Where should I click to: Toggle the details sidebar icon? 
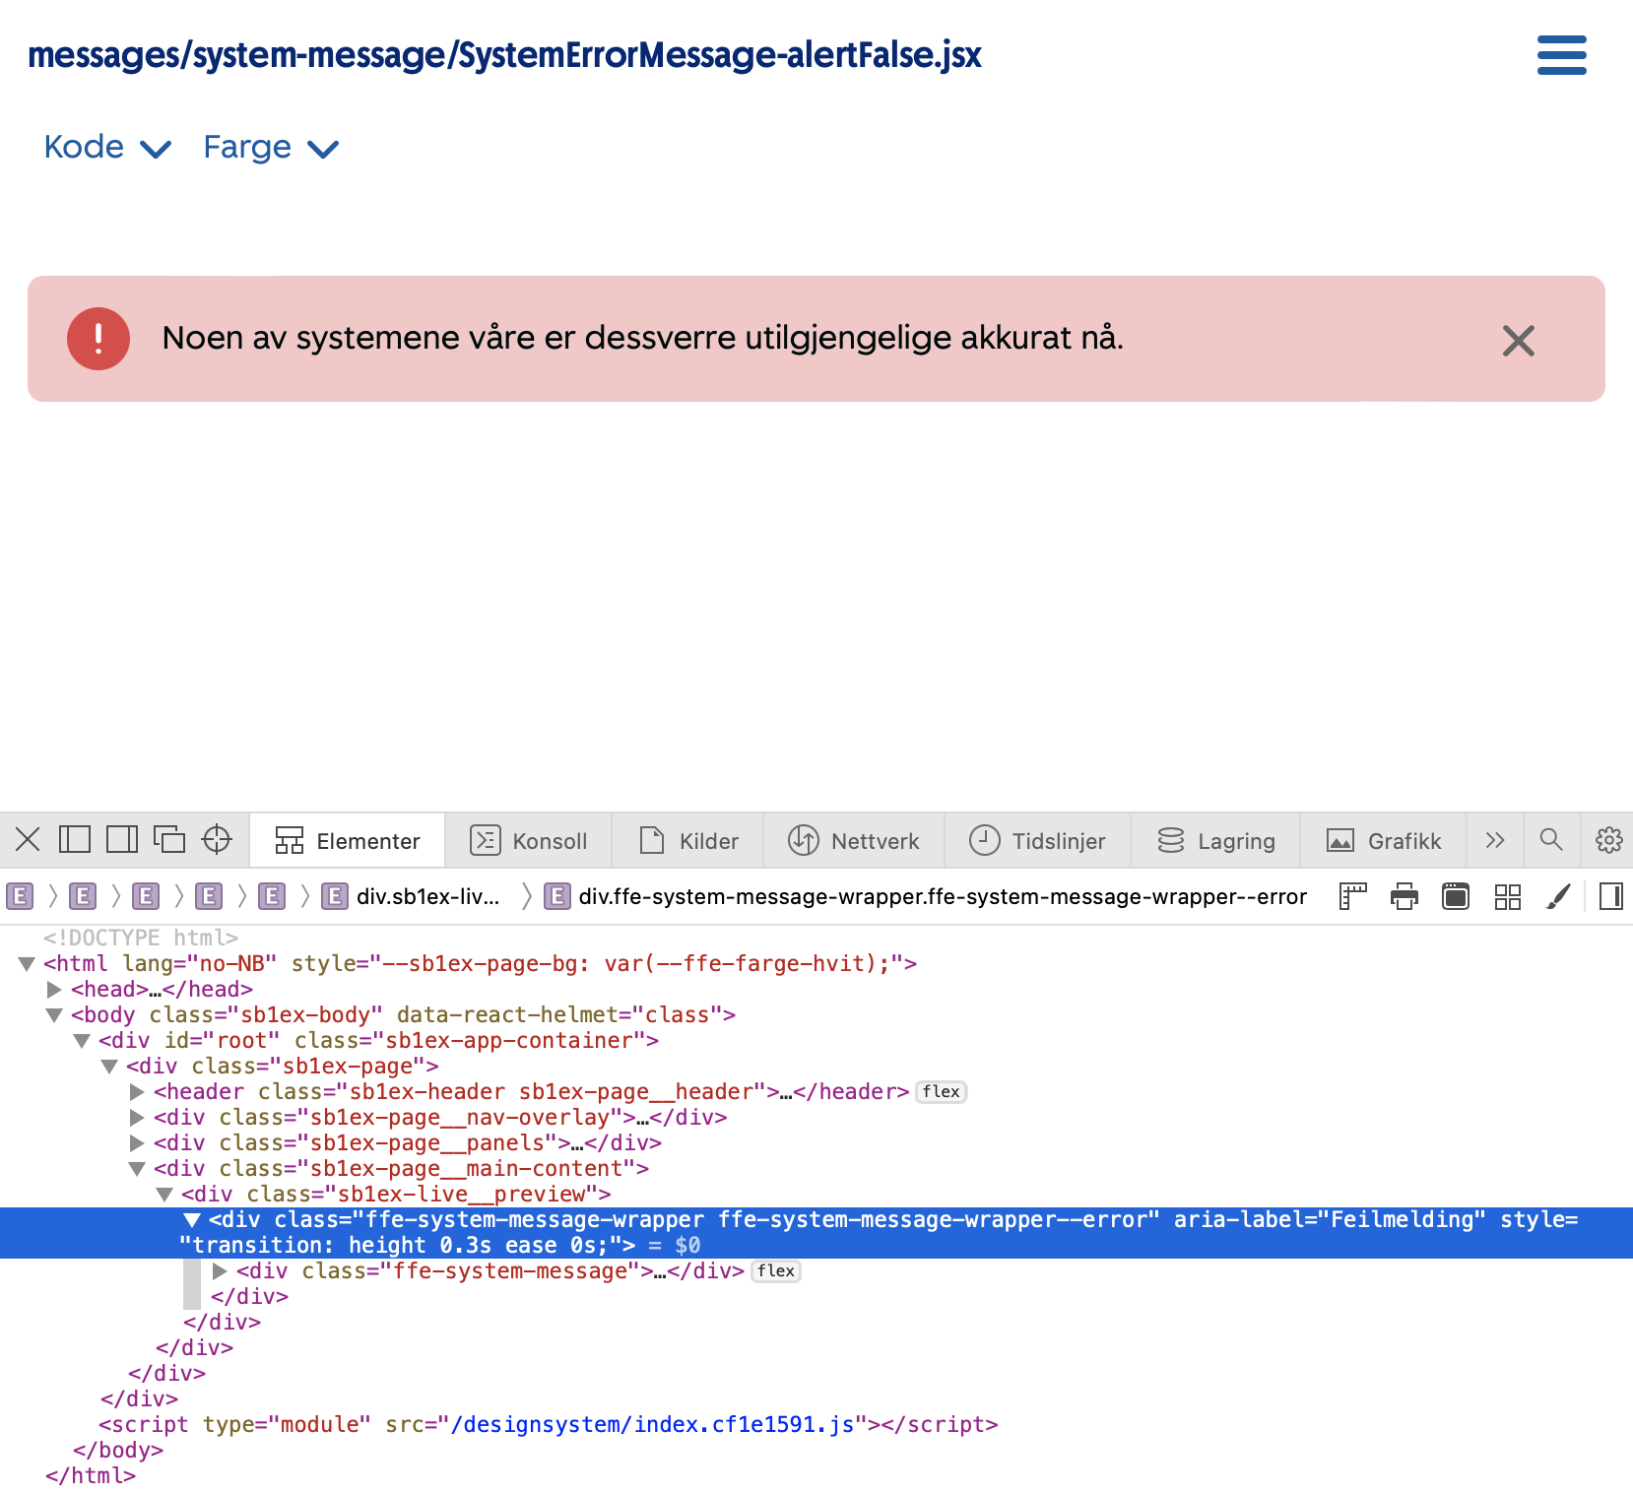pyautogui.click(x=1611, y=896)
